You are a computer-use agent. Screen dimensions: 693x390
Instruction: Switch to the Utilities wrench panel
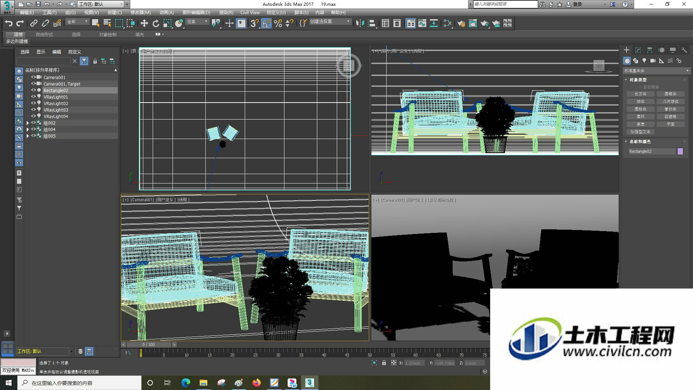(x=684, y=50)
